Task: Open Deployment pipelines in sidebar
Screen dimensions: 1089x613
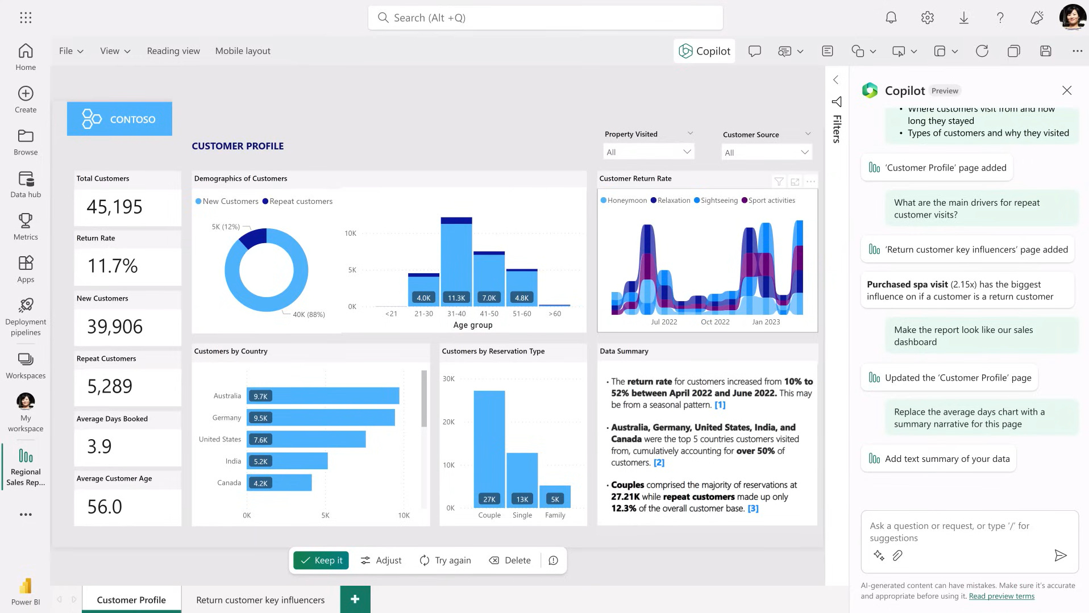Action: tap(26, 316)
